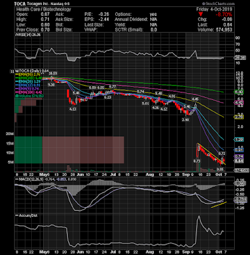Click the High price 0.71
Viewport: 250px width, 255px height.
pos(45,20)
